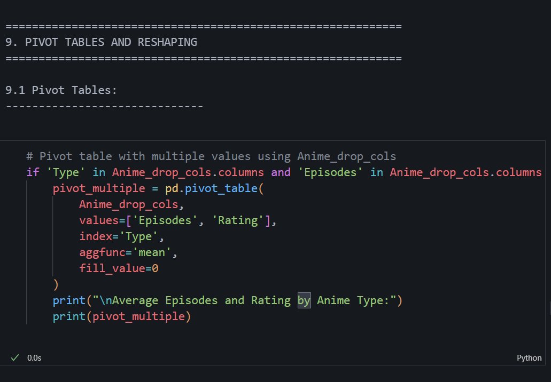Click the '9. PIVOT TABLES AND RESHAPING' output heading
This screenshot has height=382, width=551.
pos(101,42)
